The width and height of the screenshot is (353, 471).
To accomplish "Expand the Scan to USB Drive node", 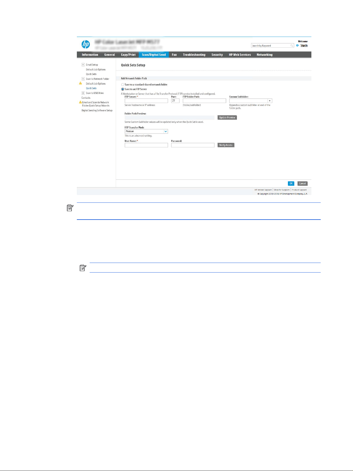I will click(x=83, y=93).
